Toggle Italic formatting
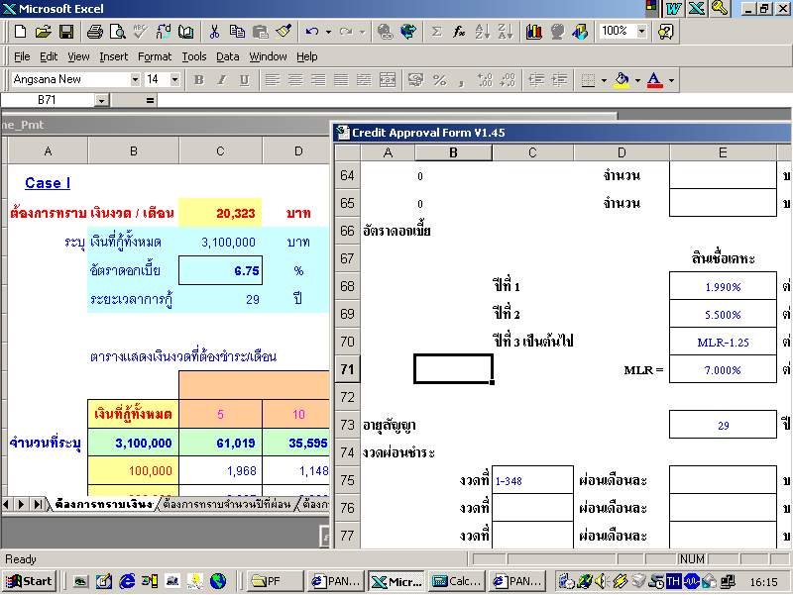Screen dimensions: 793x595 click(x=221, y=80)
